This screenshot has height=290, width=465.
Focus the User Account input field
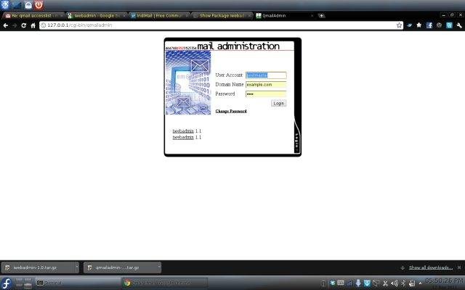266,75
